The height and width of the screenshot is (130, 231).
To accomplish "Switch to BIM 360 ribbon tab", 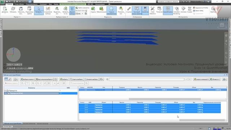I will 90,4.
